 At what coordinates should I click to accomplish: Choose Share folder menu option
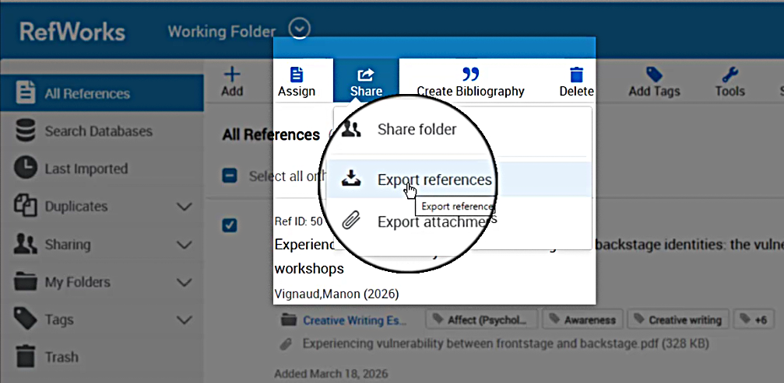(x=417, y=130)
